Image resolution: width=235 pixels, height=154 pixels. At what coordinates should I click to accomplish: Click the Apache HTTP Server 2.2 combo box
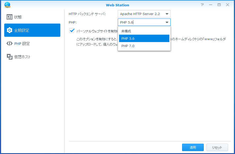(144, 14)
